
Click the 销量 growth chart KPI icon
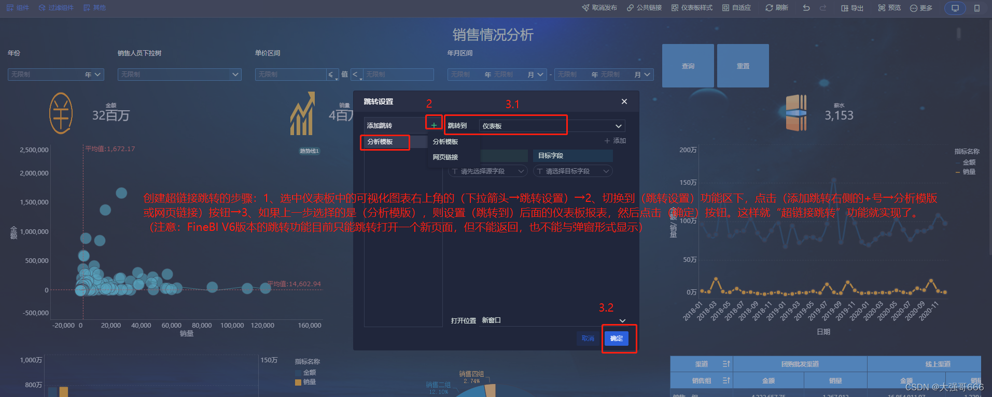[303, 114]
